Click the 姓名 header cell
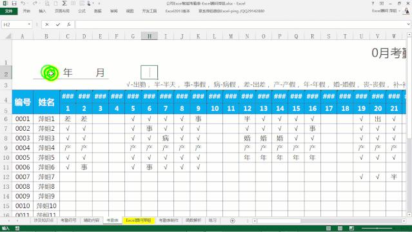 [x=46, y=102]
